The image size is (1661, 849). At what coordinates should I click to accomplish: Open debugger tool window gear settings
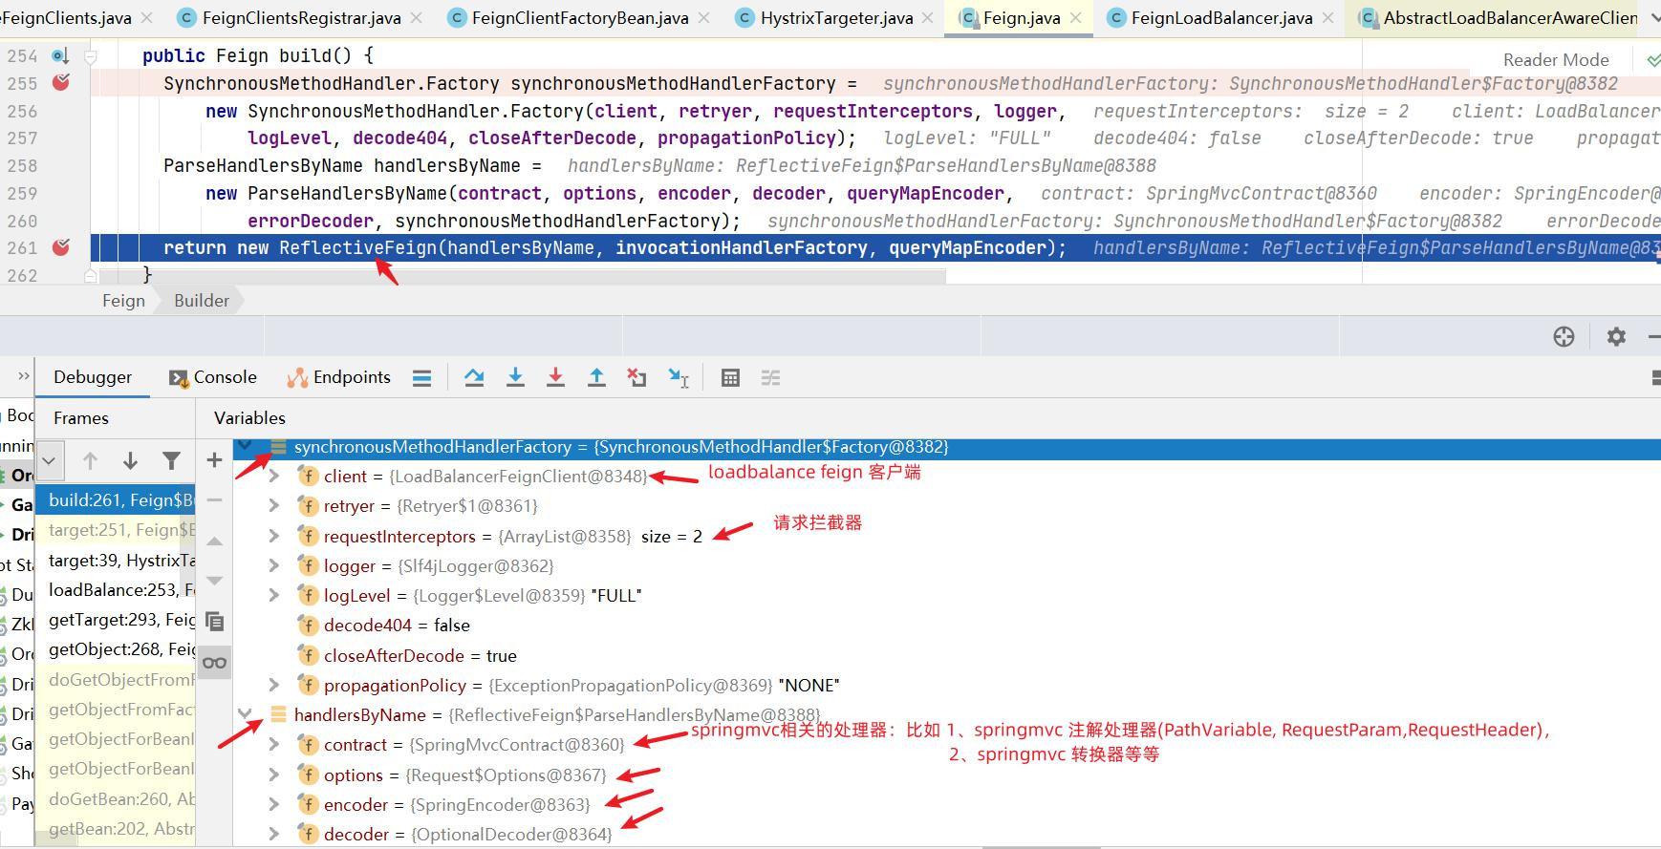coord(1616,336)
